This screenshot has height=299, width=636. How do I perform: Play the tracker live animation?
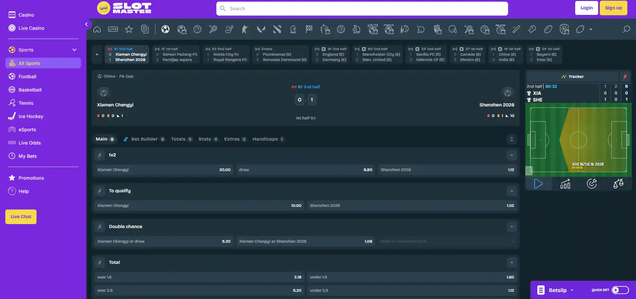click(x=539, y=184)
